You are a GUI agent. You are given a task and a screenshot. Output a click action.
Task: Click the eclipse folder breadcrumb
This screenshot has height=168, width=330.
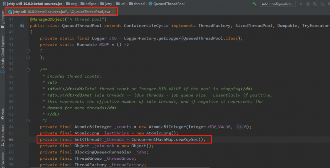click(88, 4)
